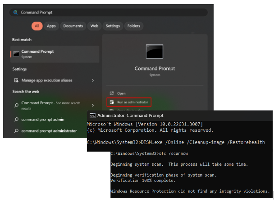Switch to the Apps filter tab
Image resolution: width=274 pixels, height=200 pixels.
(x=51, y=26)
